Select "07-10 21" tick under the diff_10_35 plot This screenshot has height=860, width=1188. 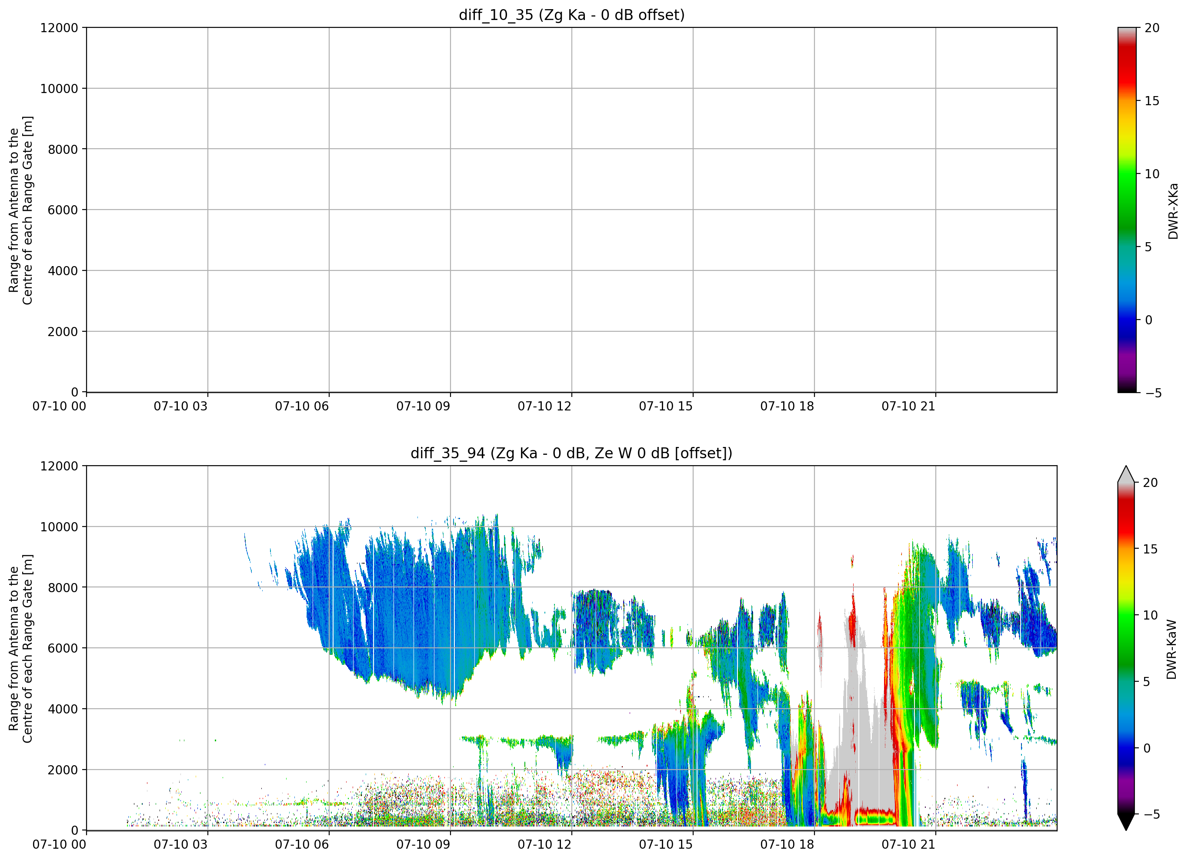click(x=908, y=407)
